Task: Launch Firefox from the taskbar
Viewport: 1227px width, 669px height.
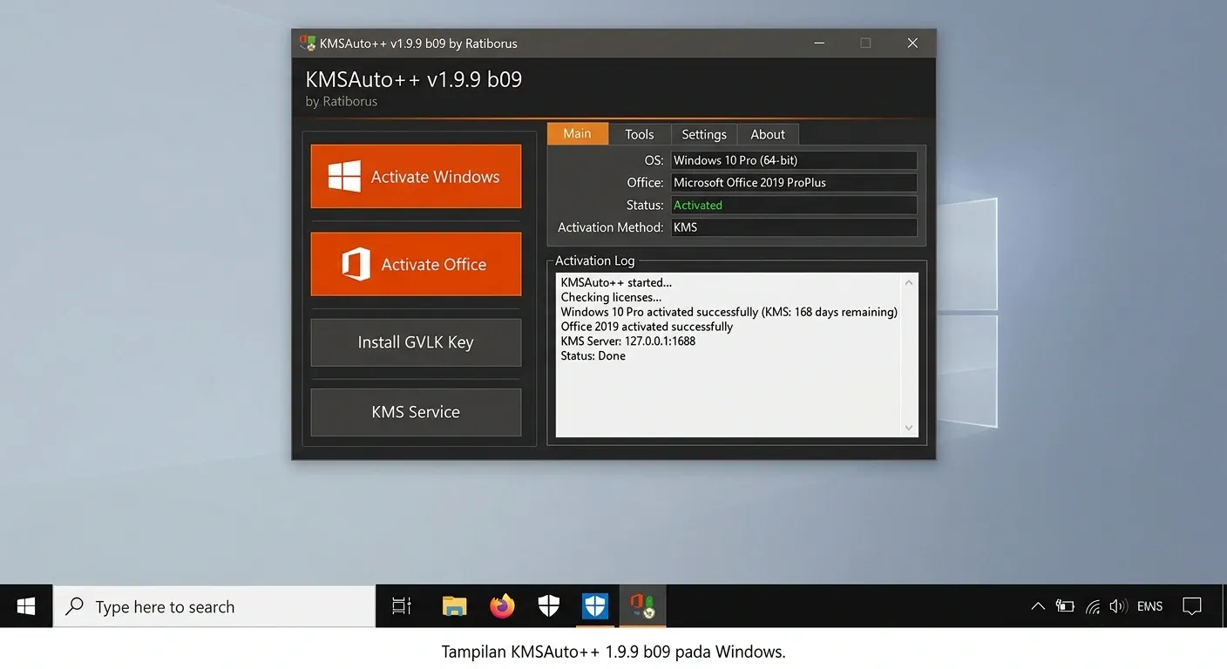Action: 502,606
